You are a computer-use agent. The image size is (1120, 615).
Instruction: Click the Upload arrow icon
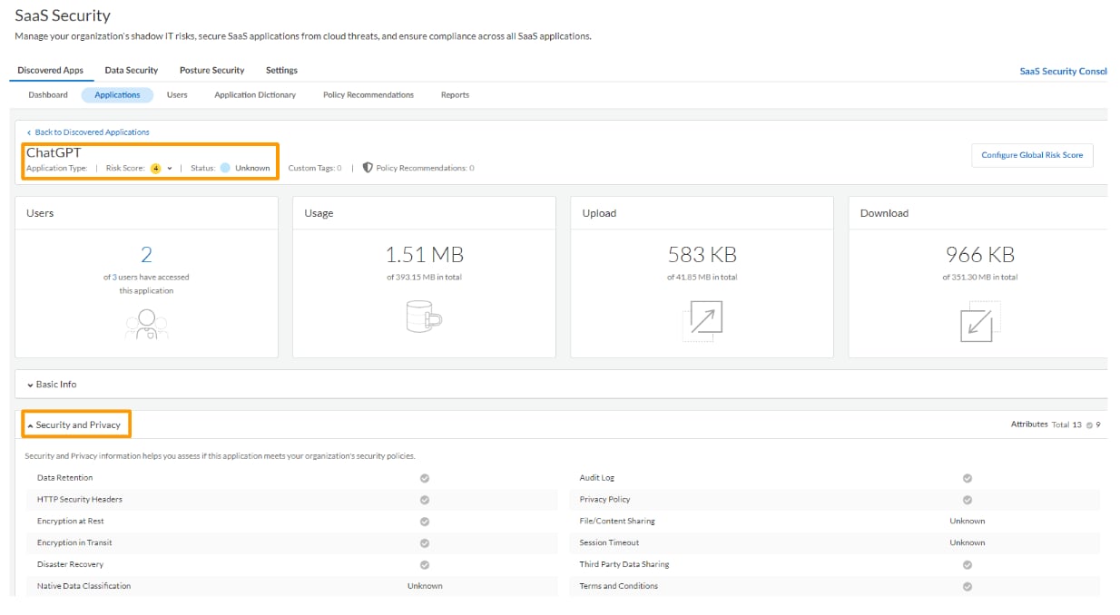702,321
